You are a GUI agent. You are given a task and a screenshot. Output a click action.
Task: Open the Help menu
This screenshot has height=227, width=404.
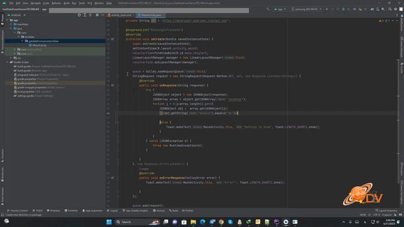[x=109, y=3]
